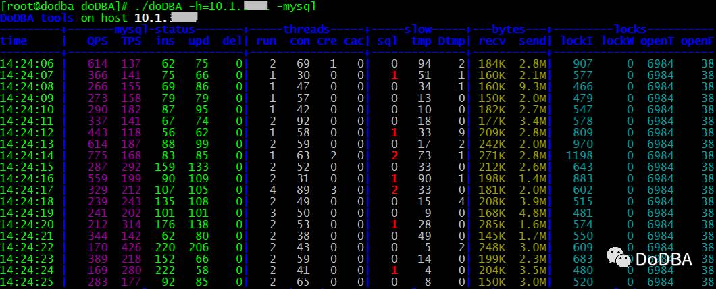Click send value '4.8M'
This screenshot has height=289, width=716.
click(x=533, y=213)
